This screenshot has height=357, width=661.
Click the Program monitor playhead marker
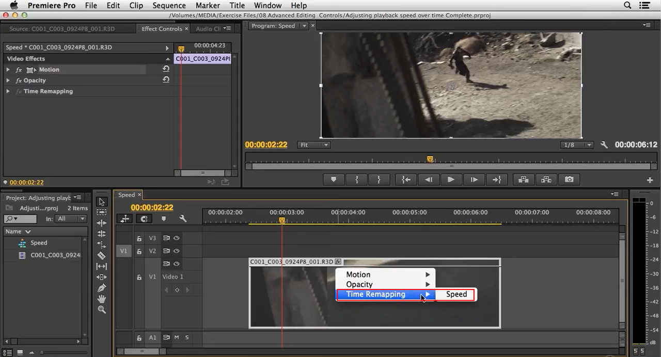[x=430, y=159]
